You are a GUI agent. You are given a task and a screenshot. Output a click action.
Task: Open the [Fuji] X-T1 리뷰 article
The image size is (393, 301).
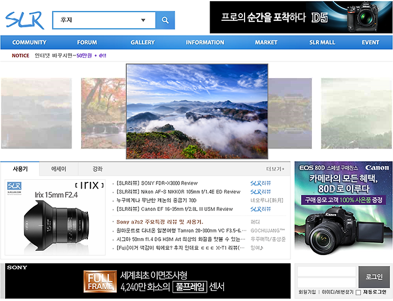181,248
